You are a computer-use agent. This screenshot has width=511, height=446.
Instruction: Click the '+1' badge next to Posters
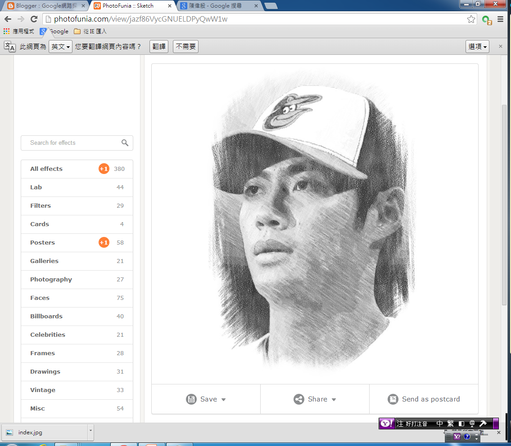click(104, 242)
